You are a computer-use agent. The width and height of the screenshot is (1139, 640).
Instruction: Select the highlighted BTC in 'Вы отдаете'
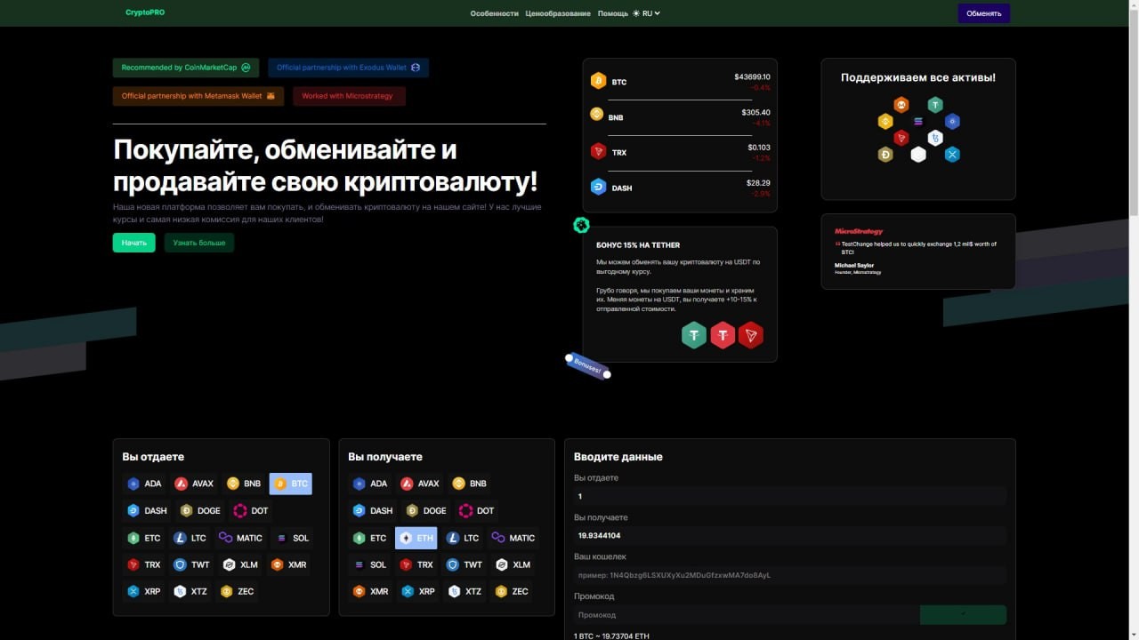[291, 484]
